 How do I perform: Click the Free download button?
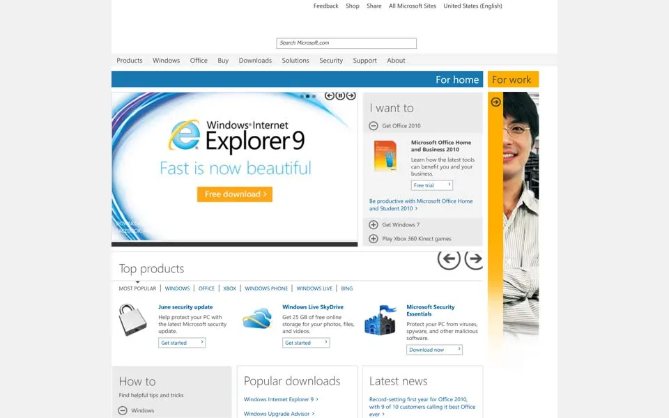235,194
